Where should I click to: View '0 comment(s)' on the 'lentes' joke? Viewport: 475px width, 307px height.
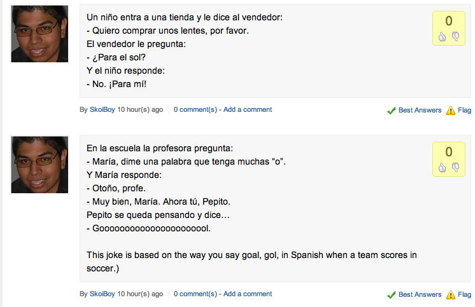coord(195,110)
